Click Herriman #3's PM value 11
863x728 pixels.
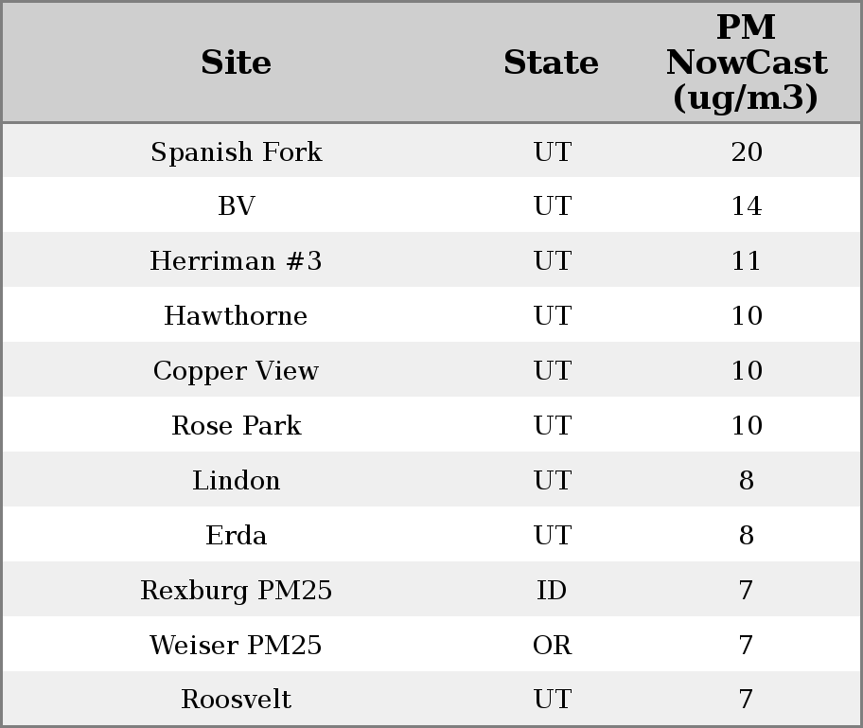click(746, 261)
